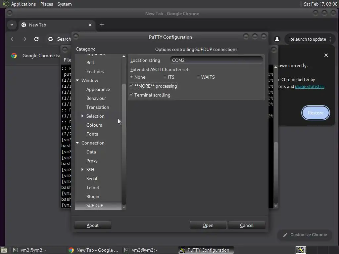Reload the page in Chrome
The image size is (339, 254).
[36, 39]
